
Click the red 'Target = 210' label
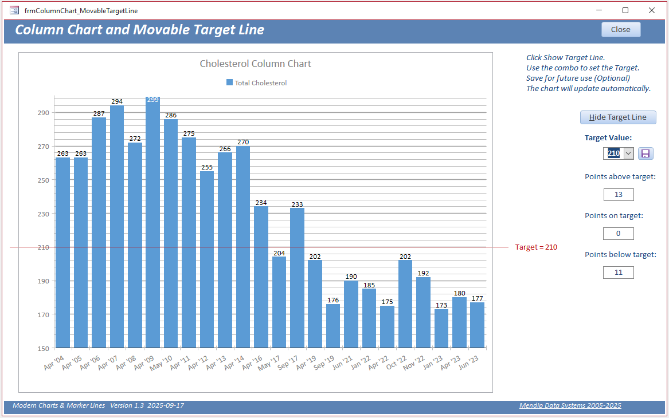click(536, 247)
